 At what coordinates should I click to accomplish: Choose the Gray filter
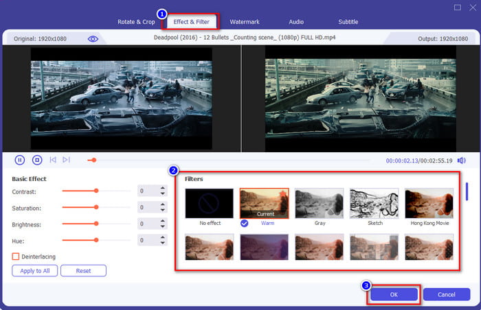(x=319, y=204)
